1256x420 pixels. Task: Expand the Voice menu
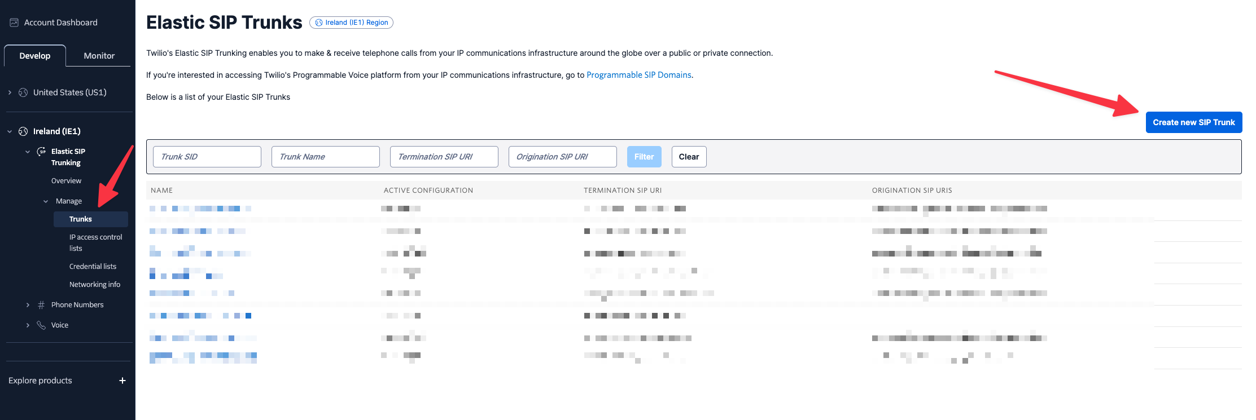[28, 325]
